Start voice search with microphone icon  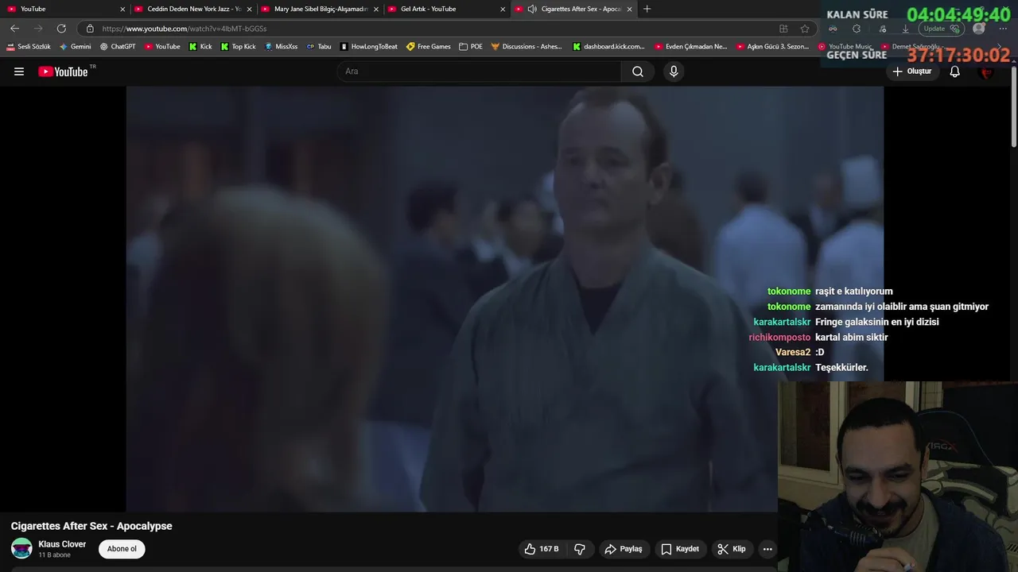click(x=674, y=71)
